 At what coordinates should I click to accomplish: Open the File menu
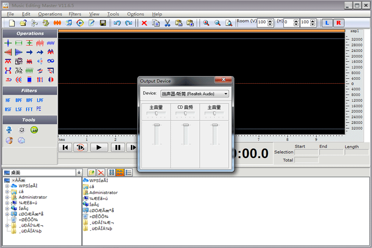point(10,14)
